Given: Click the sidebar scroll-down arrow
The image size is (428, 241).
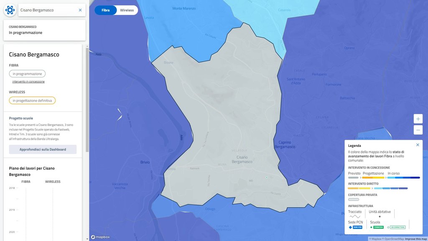Looking at the screenshot, I should coord(87,238).
